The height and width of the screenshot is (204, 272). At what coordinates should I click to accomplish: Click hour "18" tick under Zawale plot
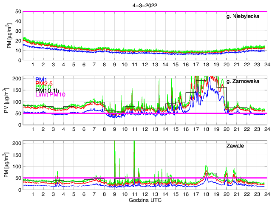click(206, 194)
